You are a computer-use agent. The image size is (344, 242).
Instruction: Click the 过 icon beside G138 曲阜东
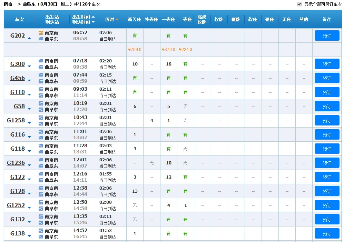click(41, 237)
